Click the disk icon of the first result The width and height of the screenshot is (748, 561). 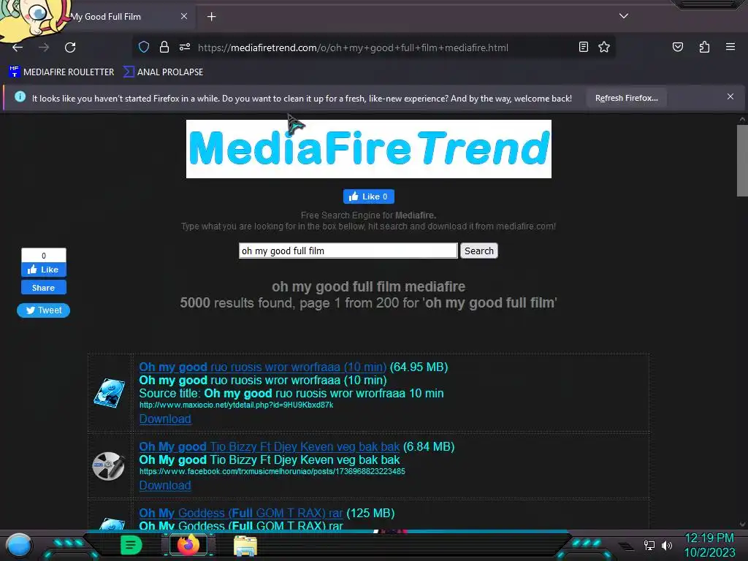(110, 393)
